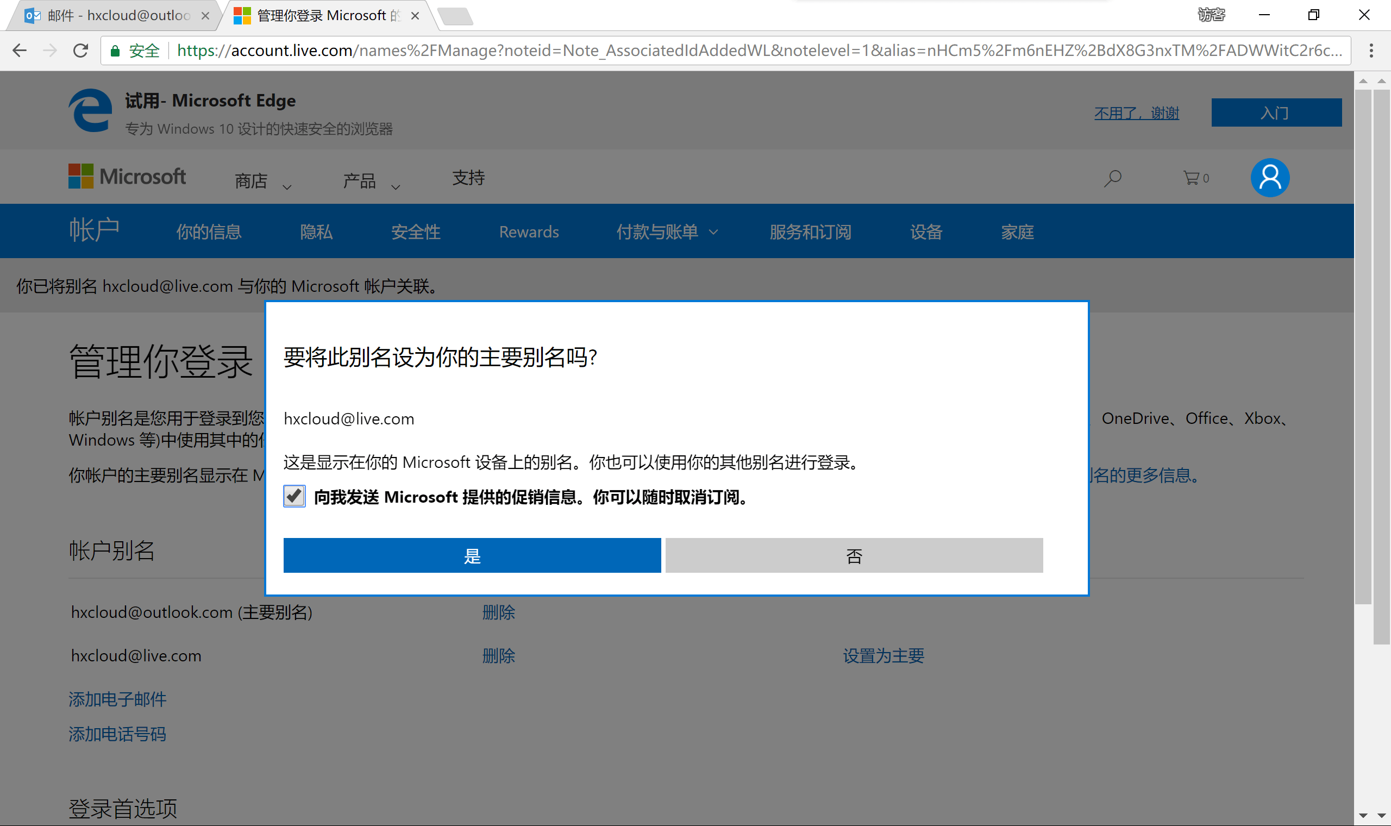Click the 不用了，谢谢 link
The image size is (1391, 826).
[x=1136, y=113]
